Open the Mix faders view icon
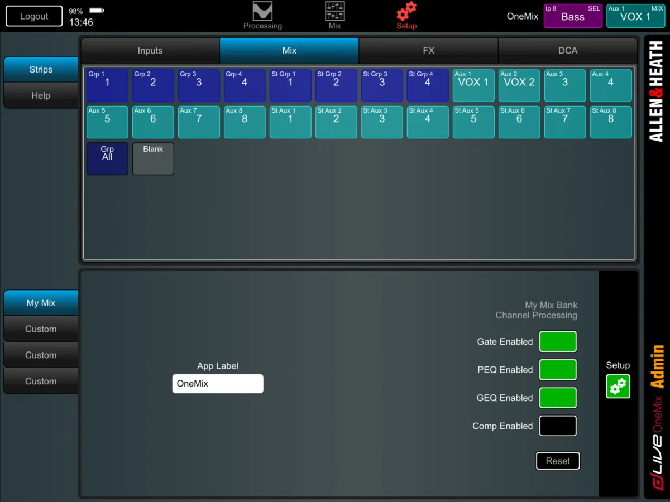 [x=335, y=16]
